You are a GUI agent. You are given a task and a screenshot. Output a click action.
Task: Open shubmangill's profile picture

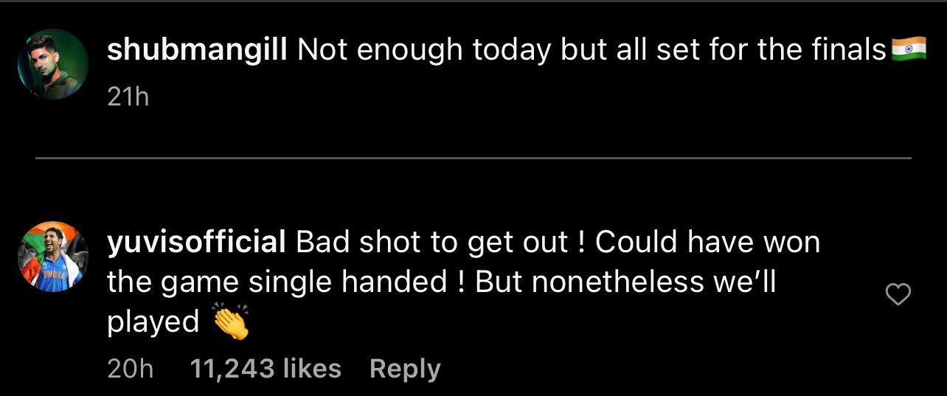click(53, 64)
